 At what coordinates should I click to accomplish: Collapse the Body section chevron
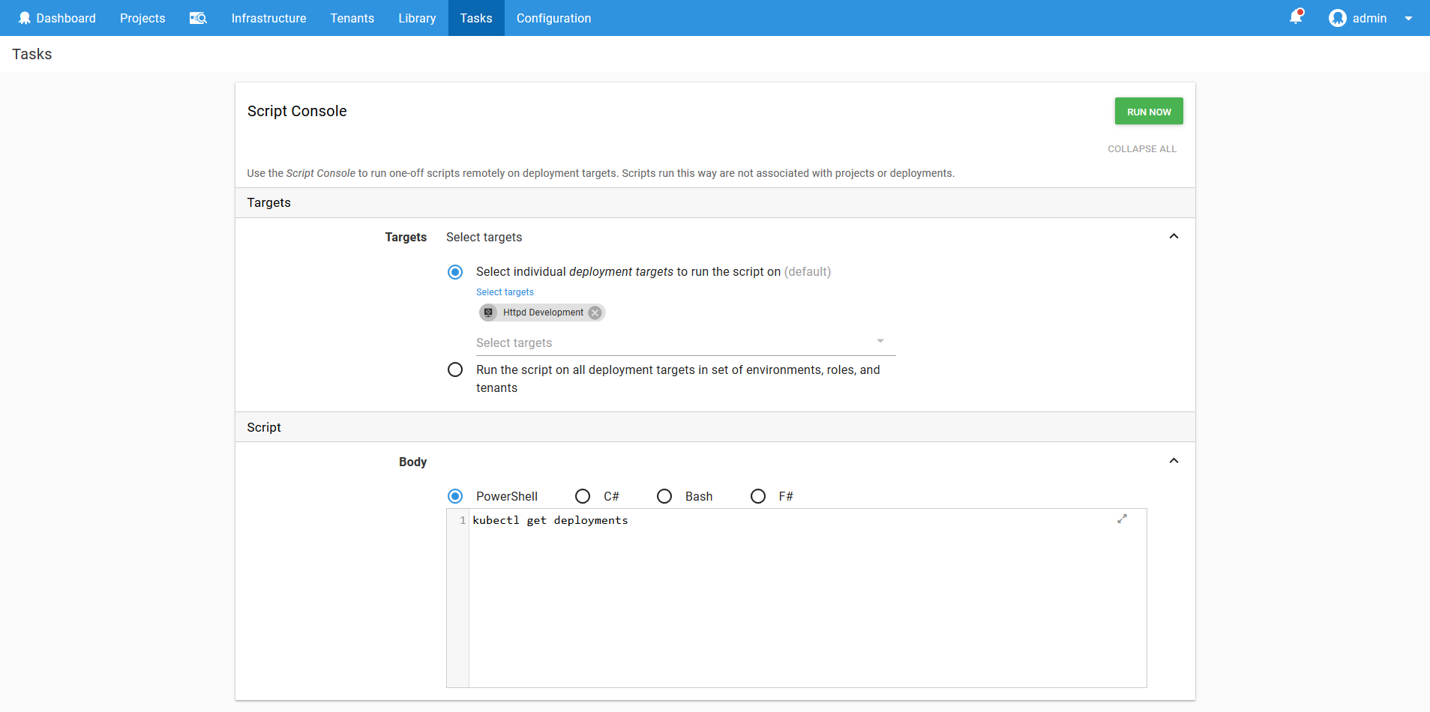click(1174, 461)
